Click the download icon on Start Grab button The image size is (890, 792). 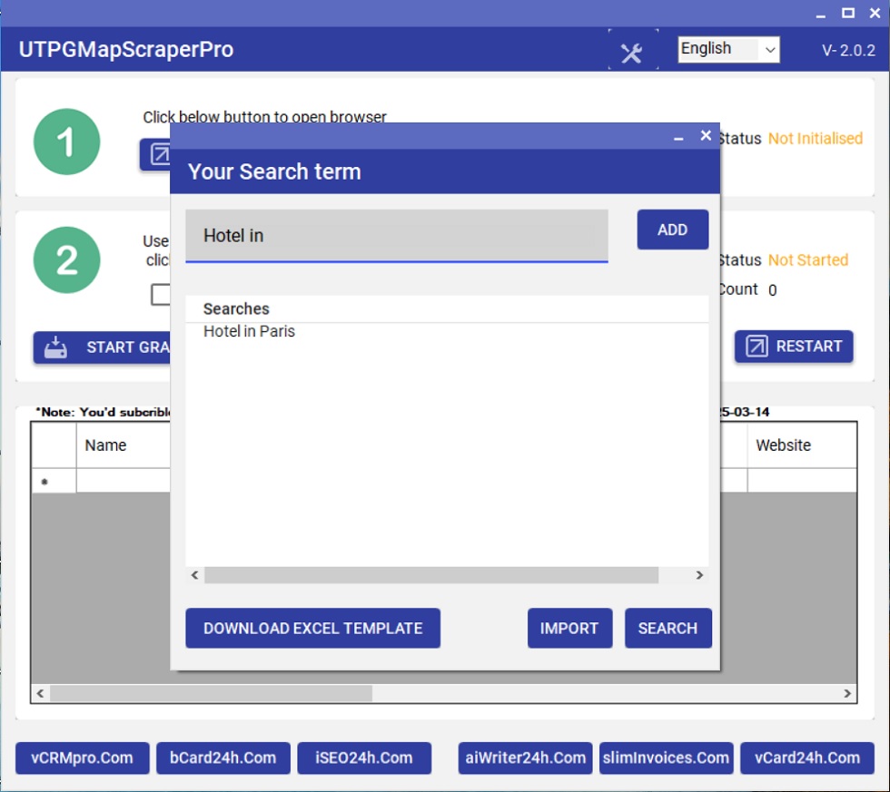coord(56,347)
